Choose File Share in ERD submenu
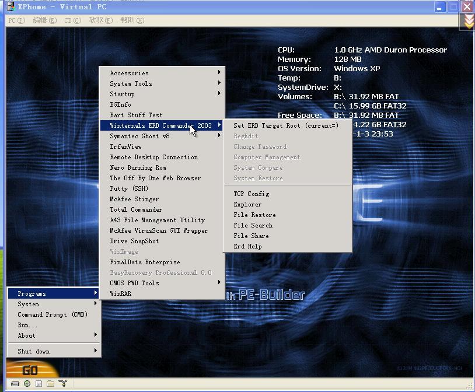The width and height of the screenshot is (475, 392). click(288, 236)
